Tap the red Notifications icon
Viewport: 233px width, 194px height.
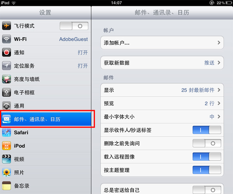click(x=6, y=52)
